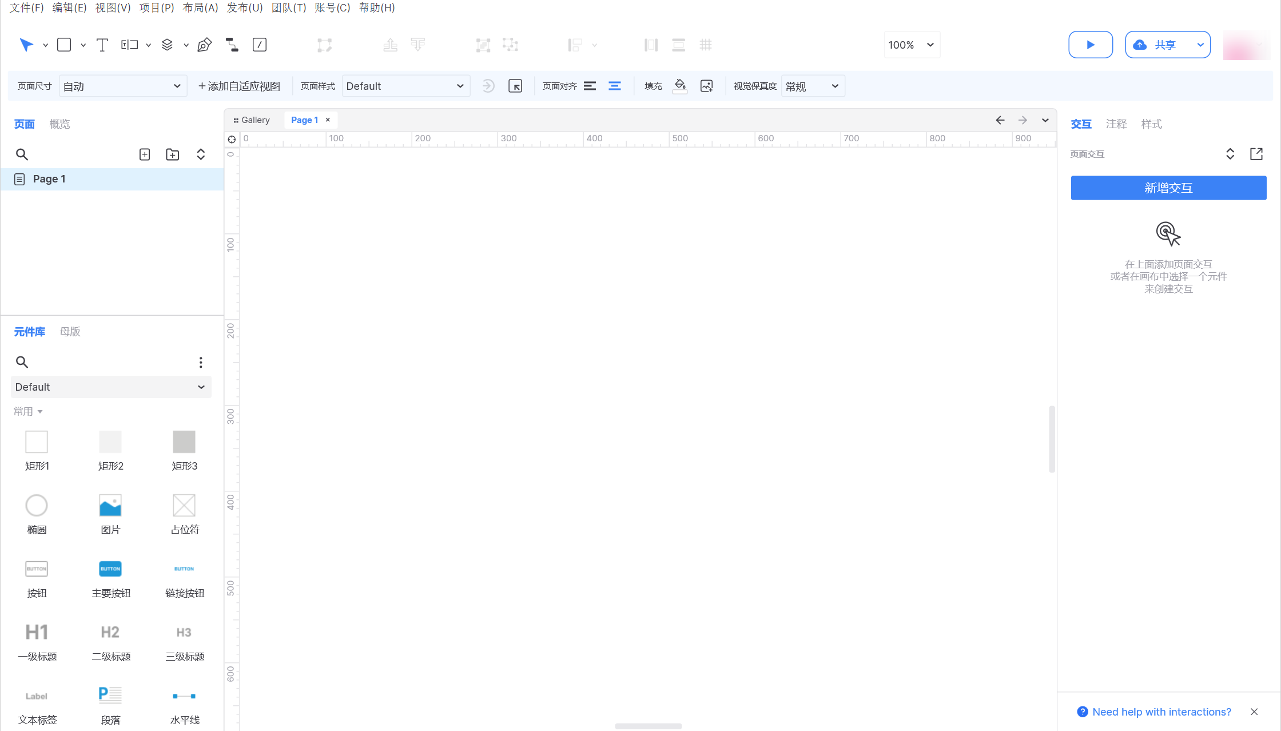Open the library Default dropdown

(111, 387)
